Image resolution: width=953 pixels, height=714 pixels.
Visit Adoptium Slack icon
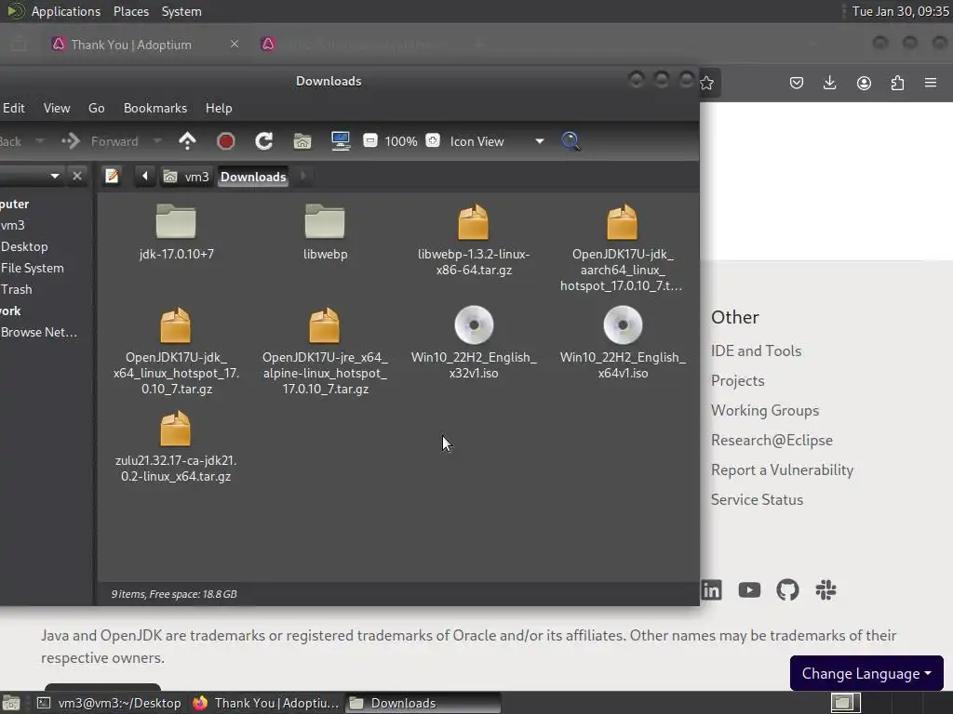tap(826, 589)
